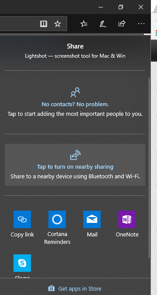Open Settings and more ellipsis menu
The width and height of the screenshot is (157, 295).
coord(141,24)
